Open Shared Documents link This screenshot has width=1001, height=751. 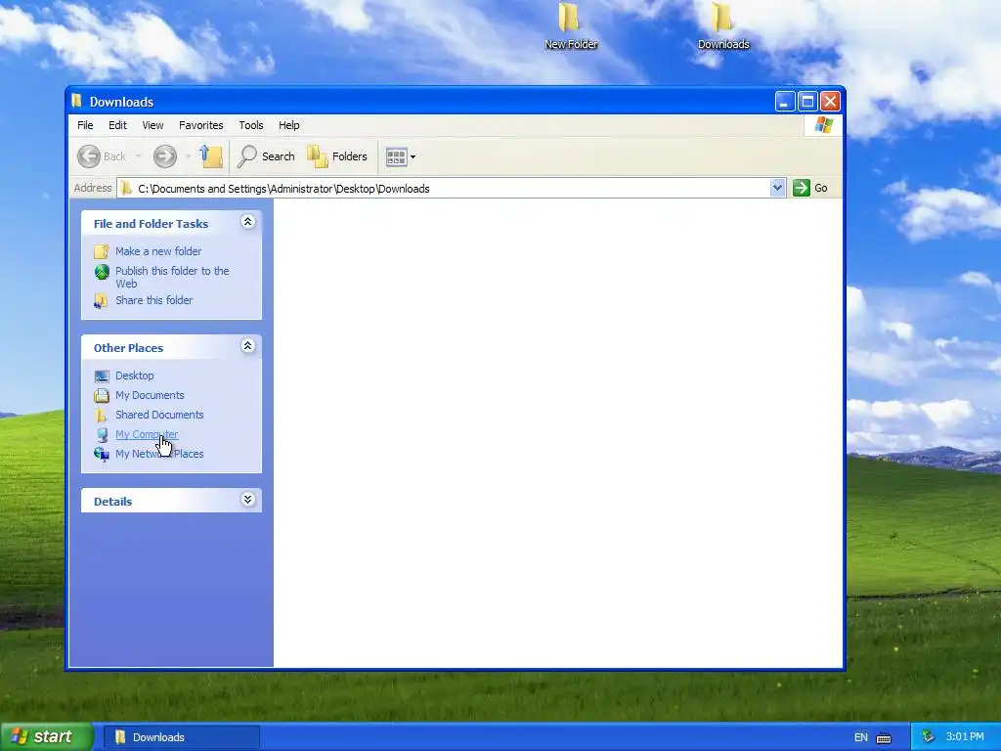pos(159,415)
